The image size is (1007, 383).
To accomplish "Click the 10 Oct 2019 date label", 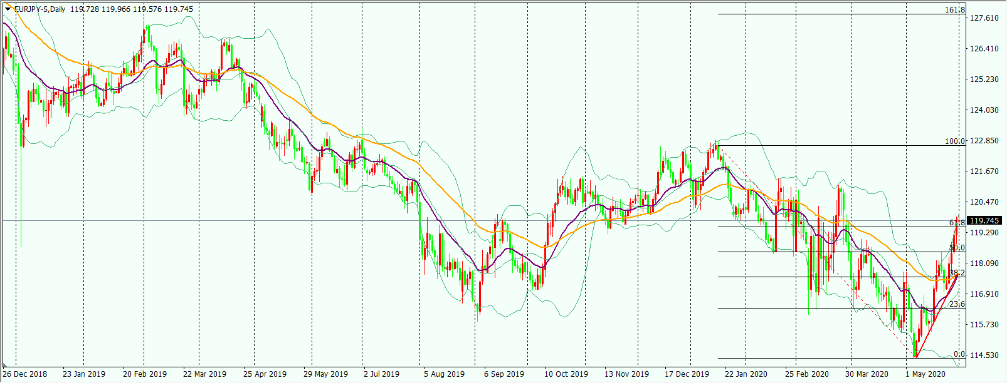I will click(x=566, y=374).
